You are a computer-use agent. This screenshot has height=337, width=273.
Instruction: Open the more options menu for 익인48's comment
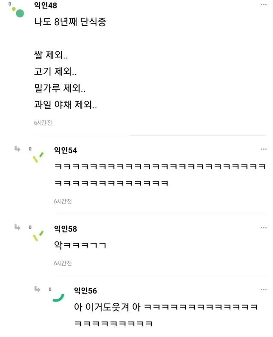click(264, 4)
